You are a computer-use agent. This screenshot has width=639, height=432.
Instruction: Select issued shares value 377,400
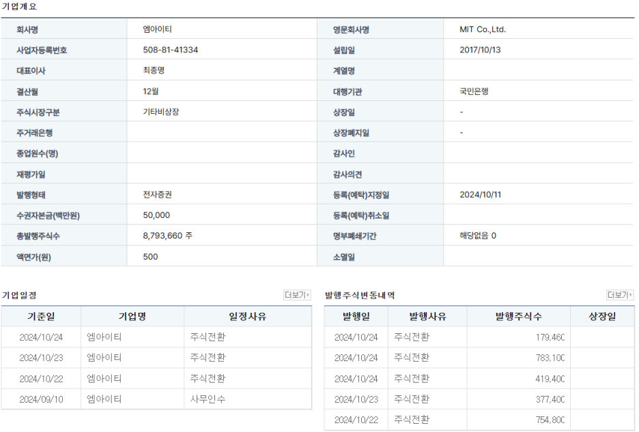point(550,399)
